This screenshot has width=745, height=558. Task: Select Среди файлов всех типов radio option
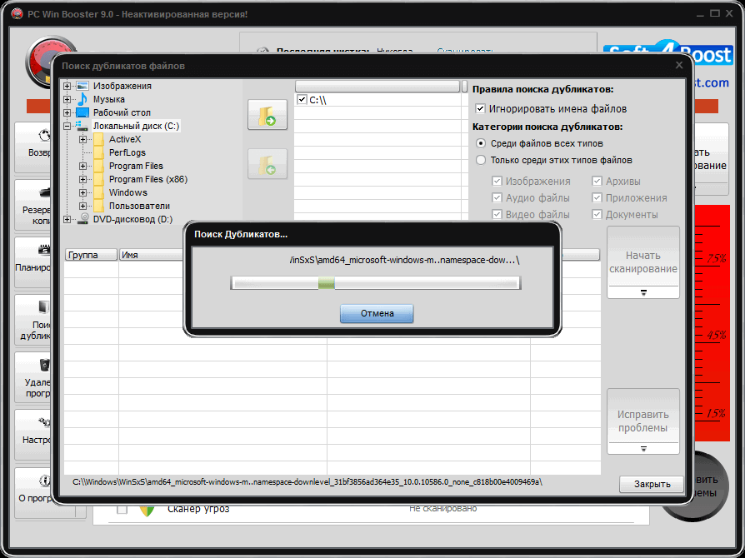click(x=481, y=143)
